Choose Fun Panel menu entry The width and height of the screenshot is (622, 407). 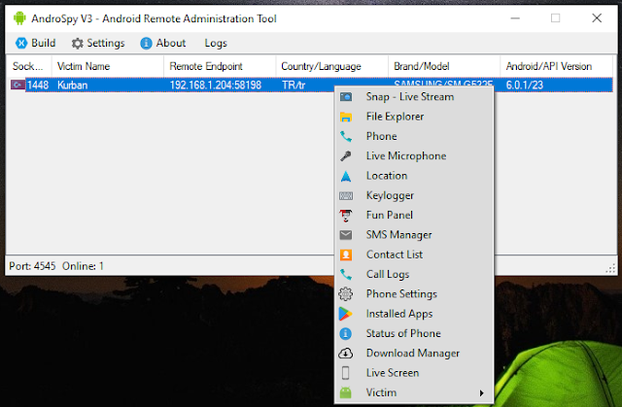coord(414,216)
